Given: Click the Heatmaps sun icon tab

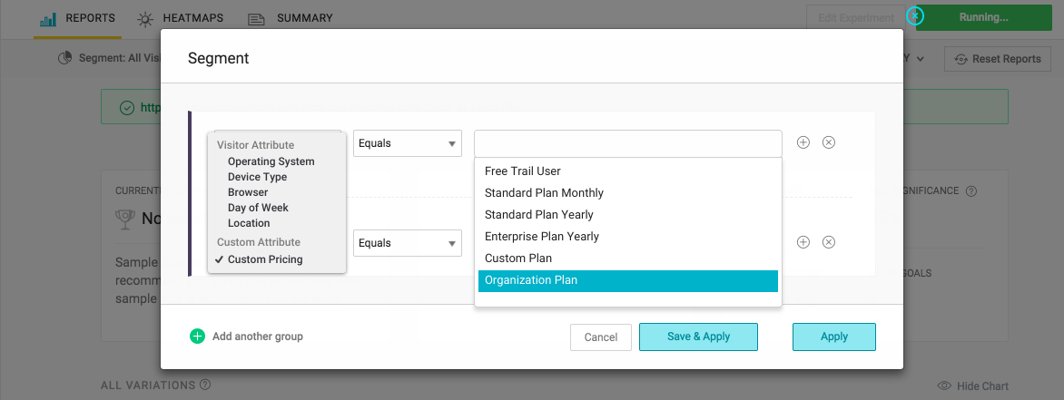Looking at the screenshot, I should click(x=145, y=18).
